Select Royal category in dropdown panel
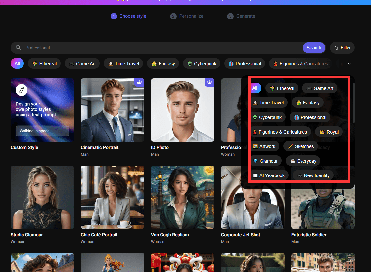Viewport: 371px width, 272px height. click(x=329, y=132)
